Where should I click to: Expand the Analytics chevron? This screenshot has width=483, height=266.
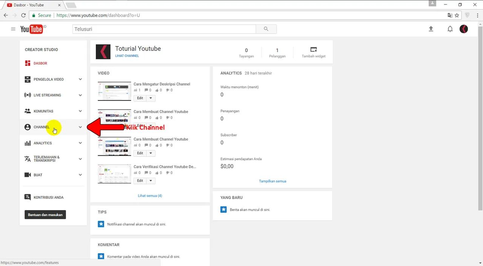(x=80, y=143)
